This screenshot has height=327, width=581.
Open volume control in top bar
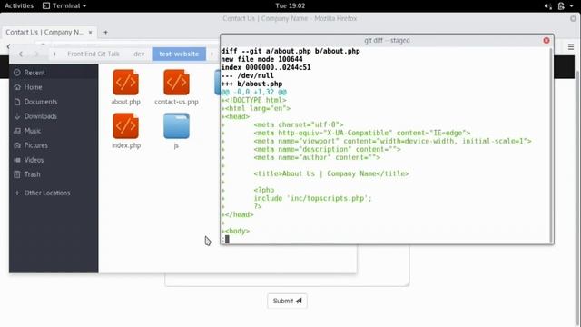(x=547, y=6)
